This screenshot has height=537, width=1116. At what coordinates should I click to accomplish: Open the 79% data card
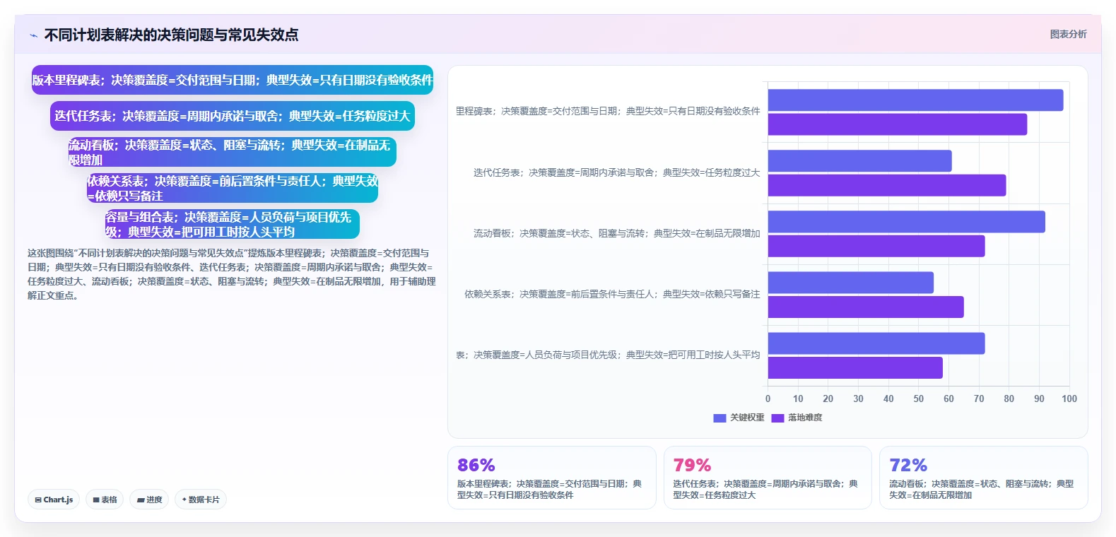click(768, 478)
